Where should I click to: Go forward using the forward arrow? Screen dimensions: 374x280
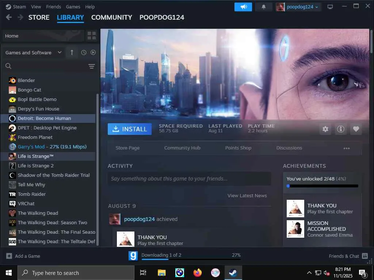20,17
